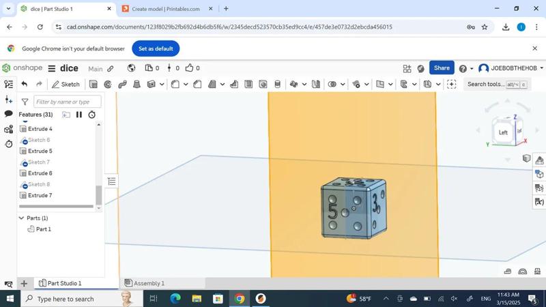Viewport: 546px width, 307px height.
Task: Select the Hole tool
Action: pos(263,84)
